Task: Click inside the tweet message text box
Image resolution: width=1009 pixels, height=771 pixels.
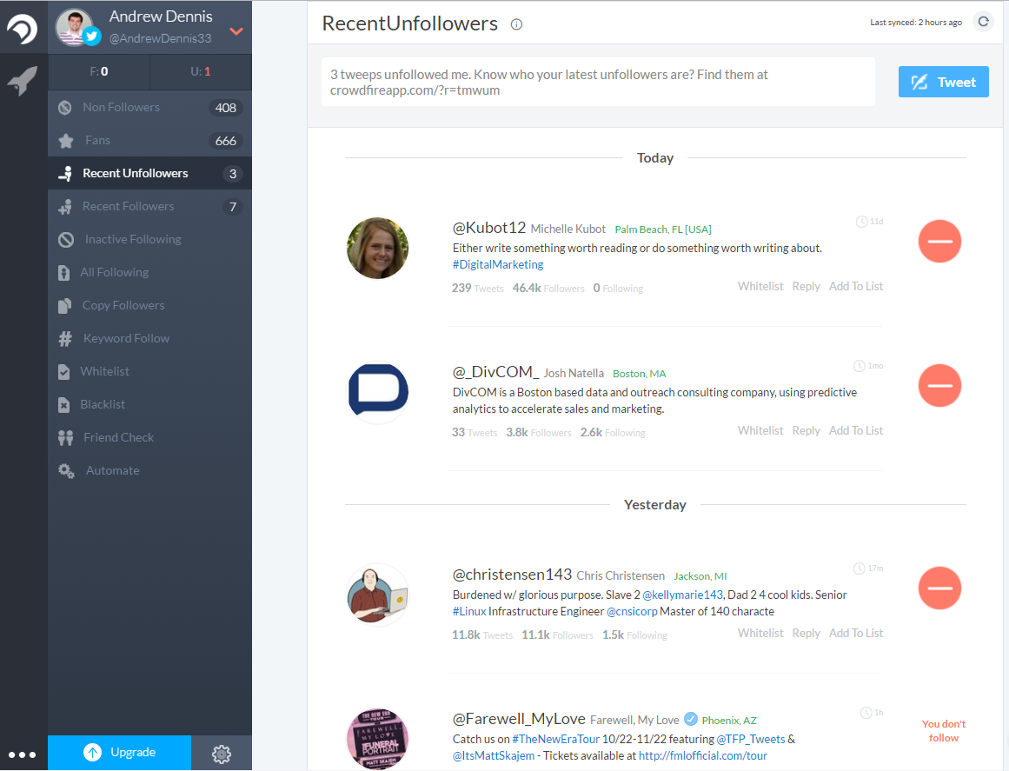Action: pyautogui.click(x=597, y=83)
